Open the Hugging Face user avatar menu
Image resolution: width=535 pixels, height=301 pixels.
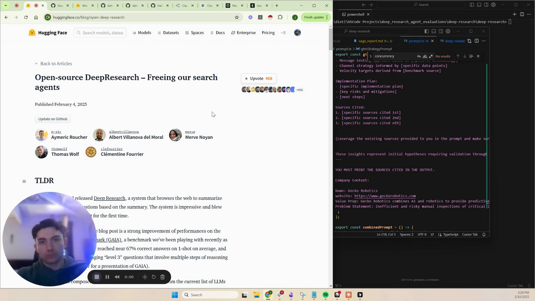click(297, 33)
